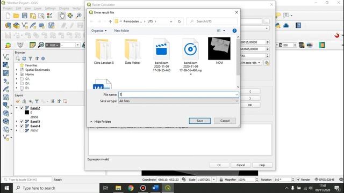The height and width of the screenshot is (193, 344).
Task: Uncheck the Band 4 layer visibility
Action: pos(21,126)
